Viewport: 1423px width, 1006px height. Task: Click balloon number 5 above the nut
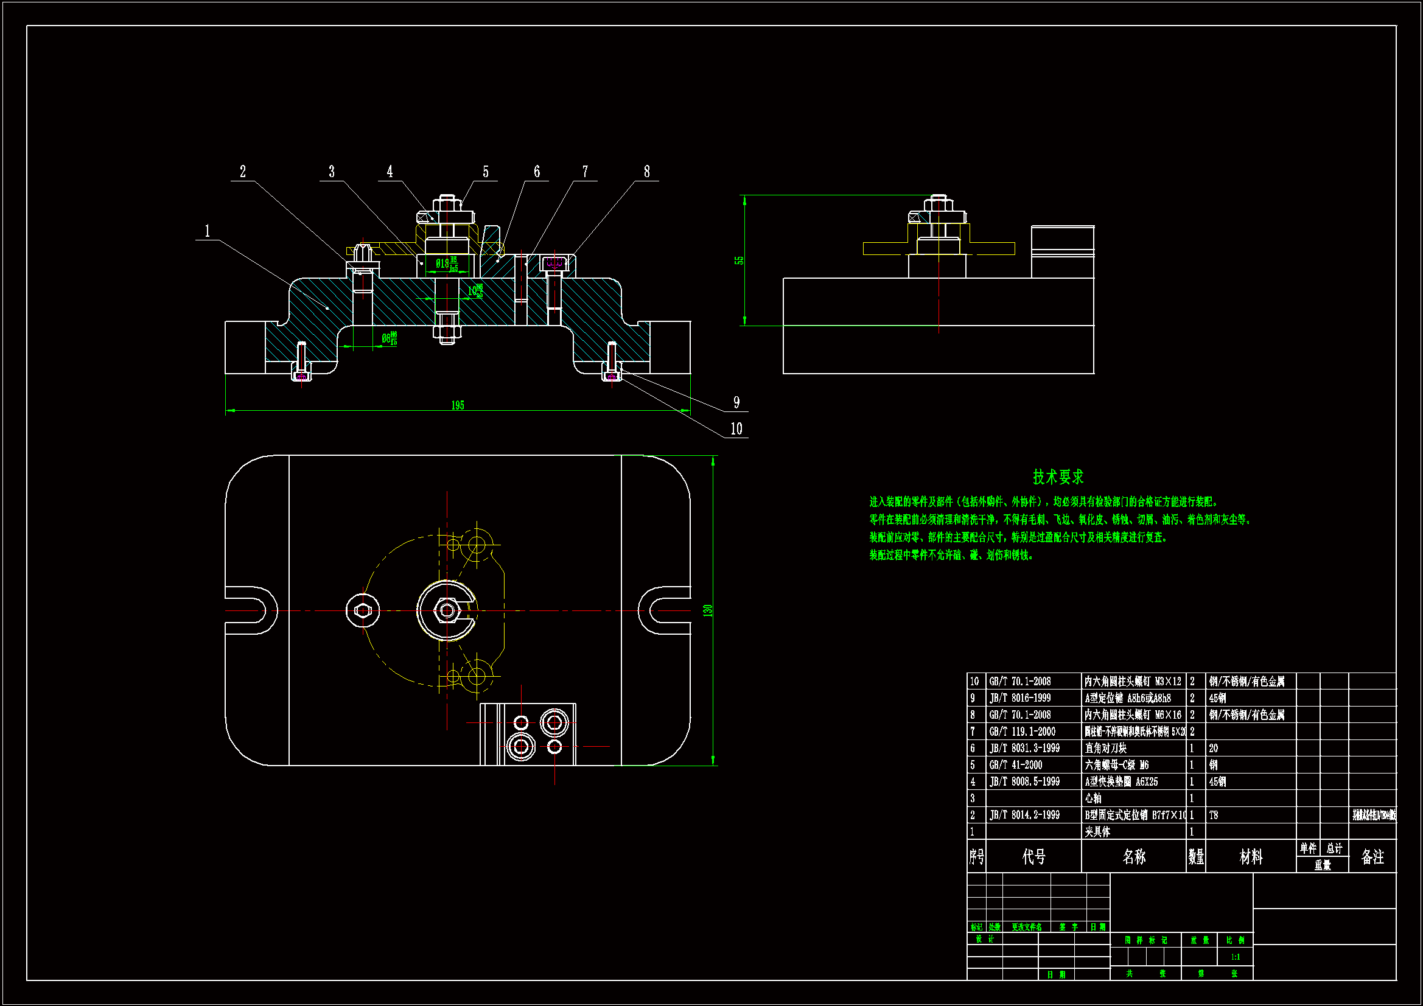coord(485,172)
